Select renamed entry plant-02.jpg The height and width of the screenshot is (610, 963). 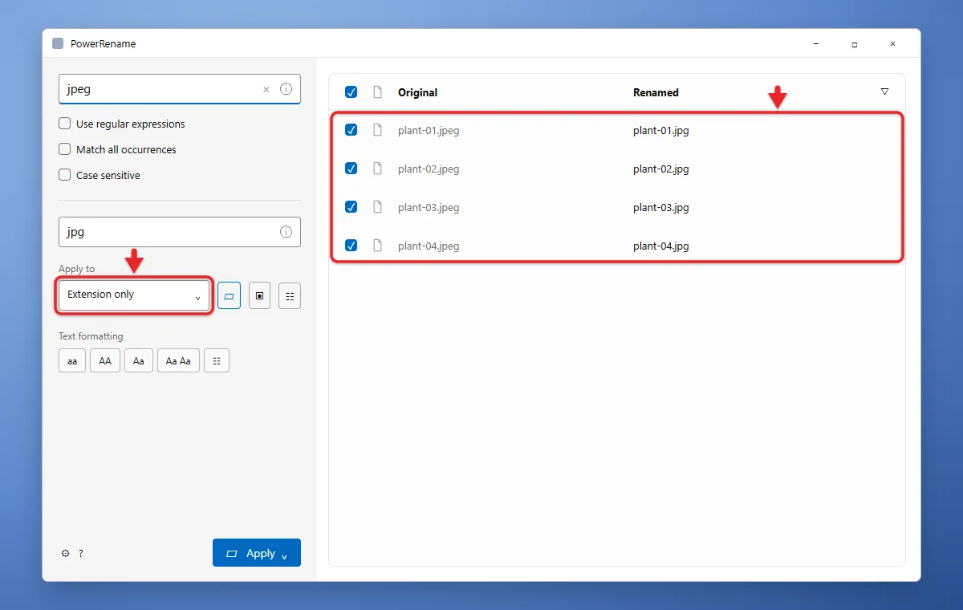[x=661, y=169]
